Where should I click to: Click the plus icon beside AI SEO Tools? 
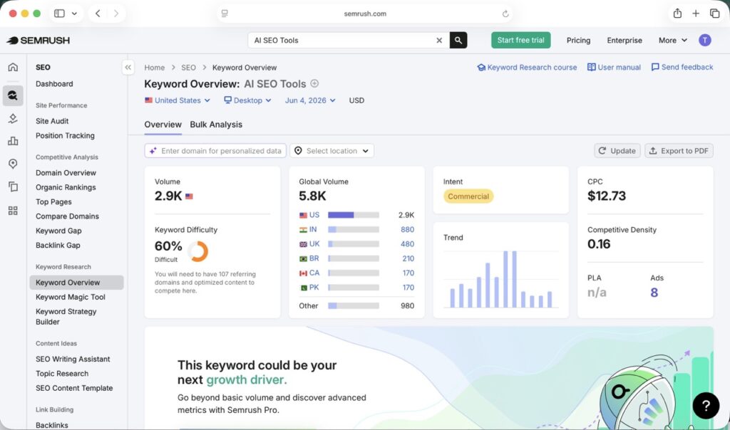click(x=314, y=84)
